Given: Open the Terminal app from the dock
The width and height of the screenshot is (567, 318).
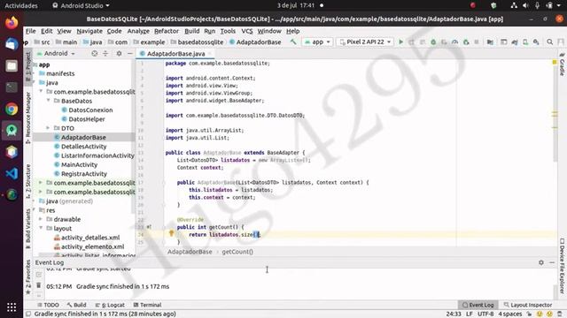Looking at the screenshot, I should tap(12, 87).
